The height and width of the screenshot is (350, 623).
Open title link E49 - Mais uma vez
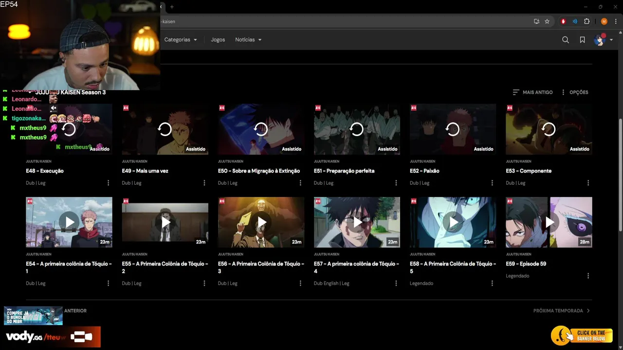[145, 171]
